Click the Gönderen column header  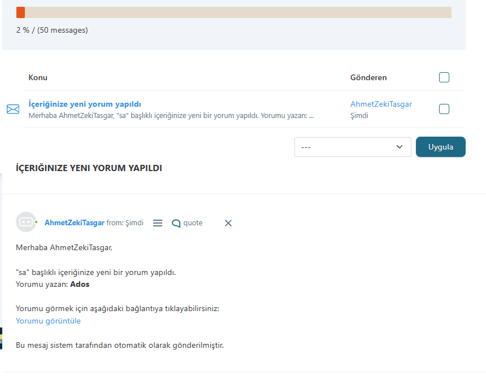pos(368,77)
